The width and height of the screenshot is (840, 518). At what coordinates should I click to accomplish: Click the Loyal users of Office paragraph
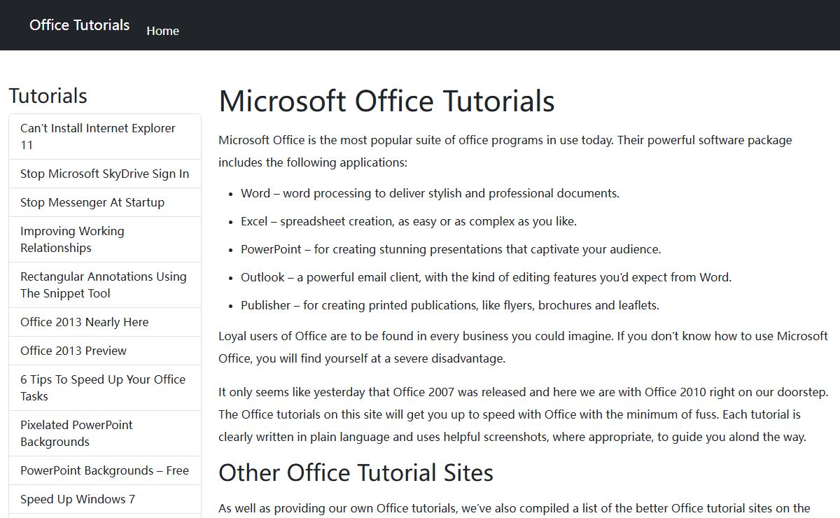point(524,347)
